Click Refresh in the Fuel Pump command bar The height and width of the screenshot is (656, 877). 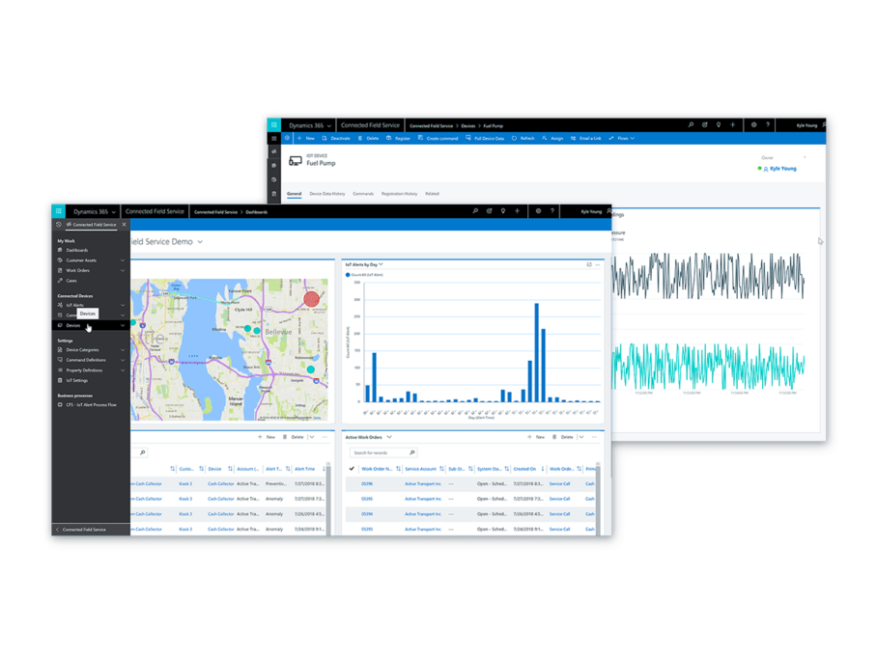pyautogui.click(x=523, y=138)
